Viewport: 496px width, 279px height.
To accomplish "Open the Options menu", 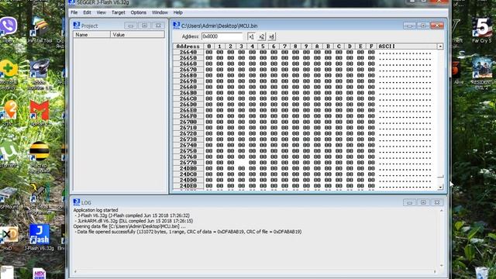I will pos(138,12).
